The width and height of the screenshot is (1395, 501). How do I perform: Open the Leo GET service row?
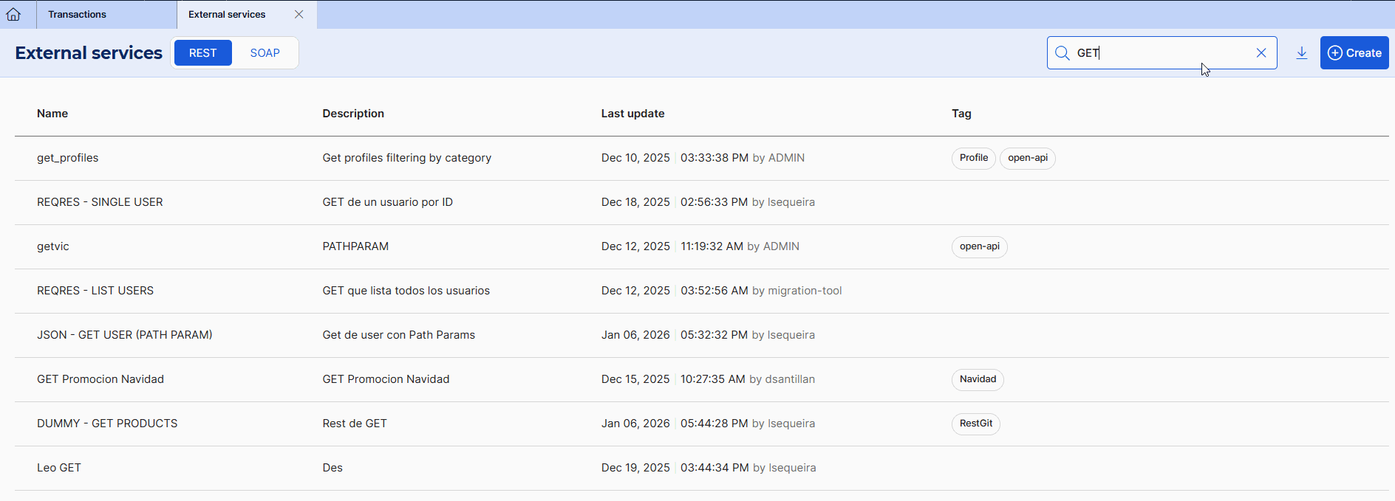[x=59, y=468]
